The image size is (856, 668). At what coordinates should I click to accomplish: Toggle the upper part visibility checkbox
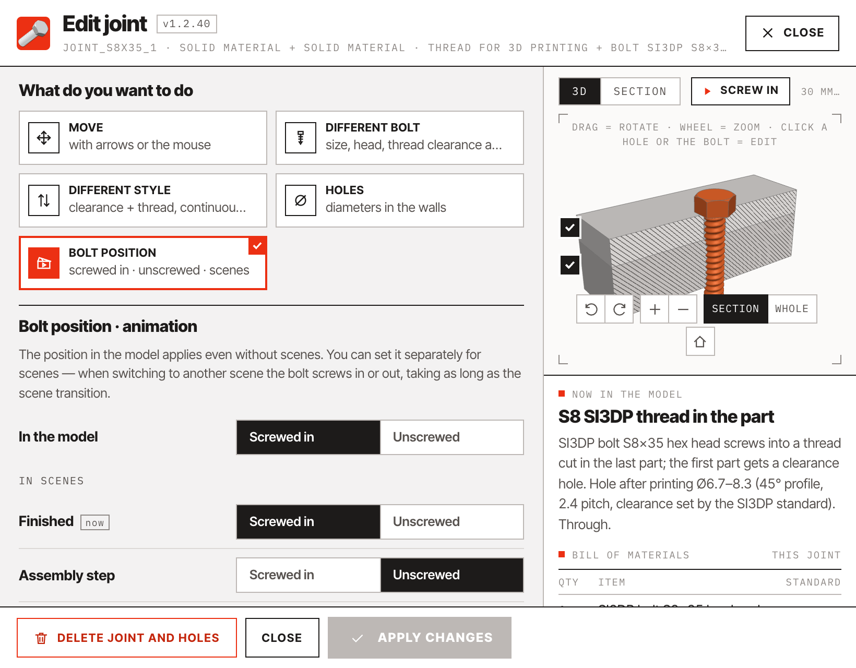click(x=570, y=228)
